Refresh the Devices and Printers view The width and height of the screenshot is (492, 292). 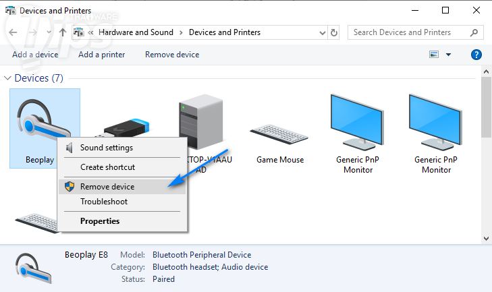pyautogui.click(x=335, y=32)
